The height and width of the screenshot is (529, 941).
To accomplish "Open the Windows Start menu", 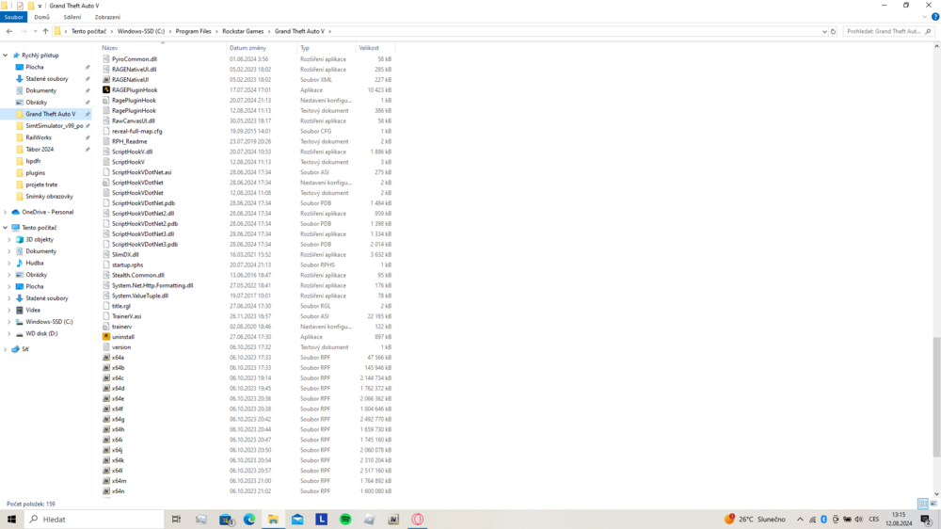I will point(11,520).
